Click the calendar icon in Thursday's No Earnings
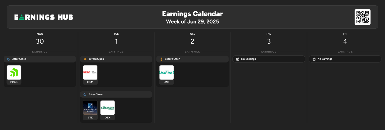 [x=237, y=59]
